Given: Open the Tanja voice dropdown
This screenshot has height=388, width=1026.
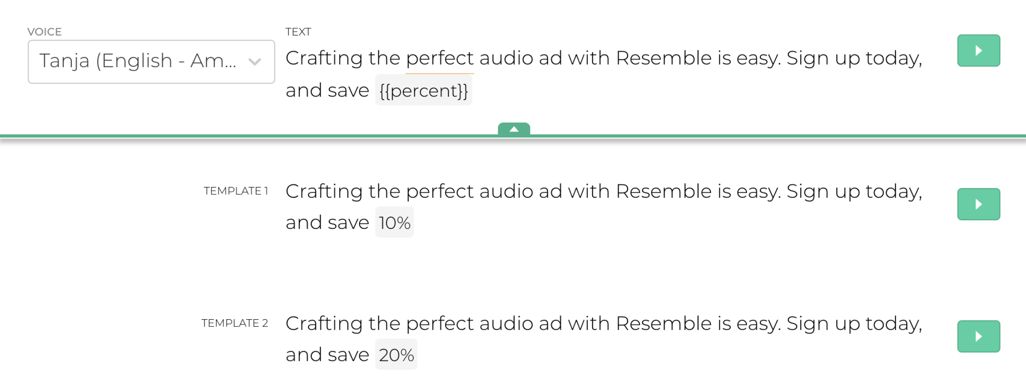Looking at the screenshot, I should point(151,62).
